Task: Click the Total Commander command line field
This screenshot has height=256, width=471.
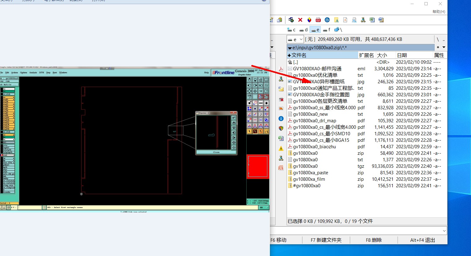Action: tap(356, 231)
